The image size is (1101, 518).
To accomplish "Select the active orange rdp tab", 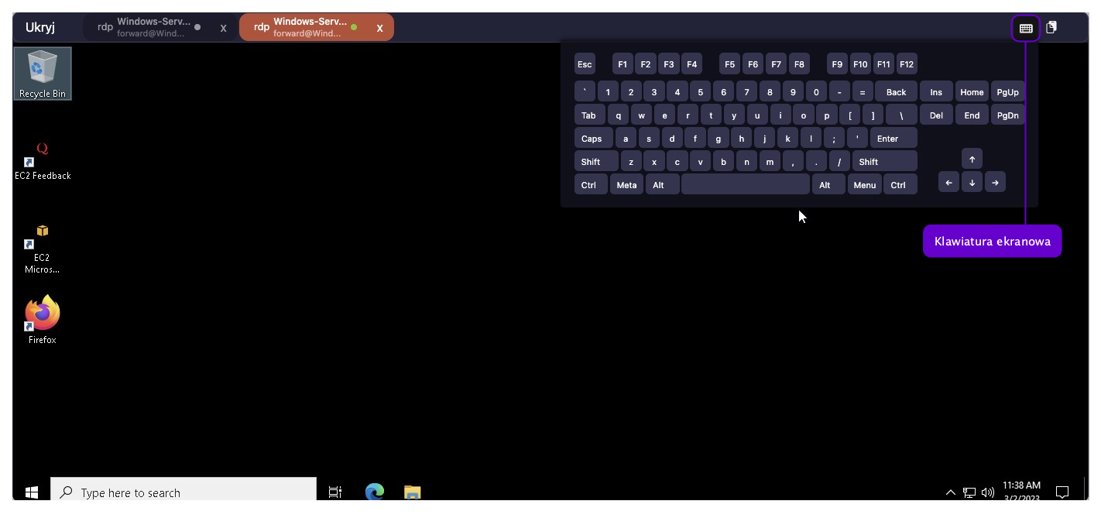I will click(306, 28).
